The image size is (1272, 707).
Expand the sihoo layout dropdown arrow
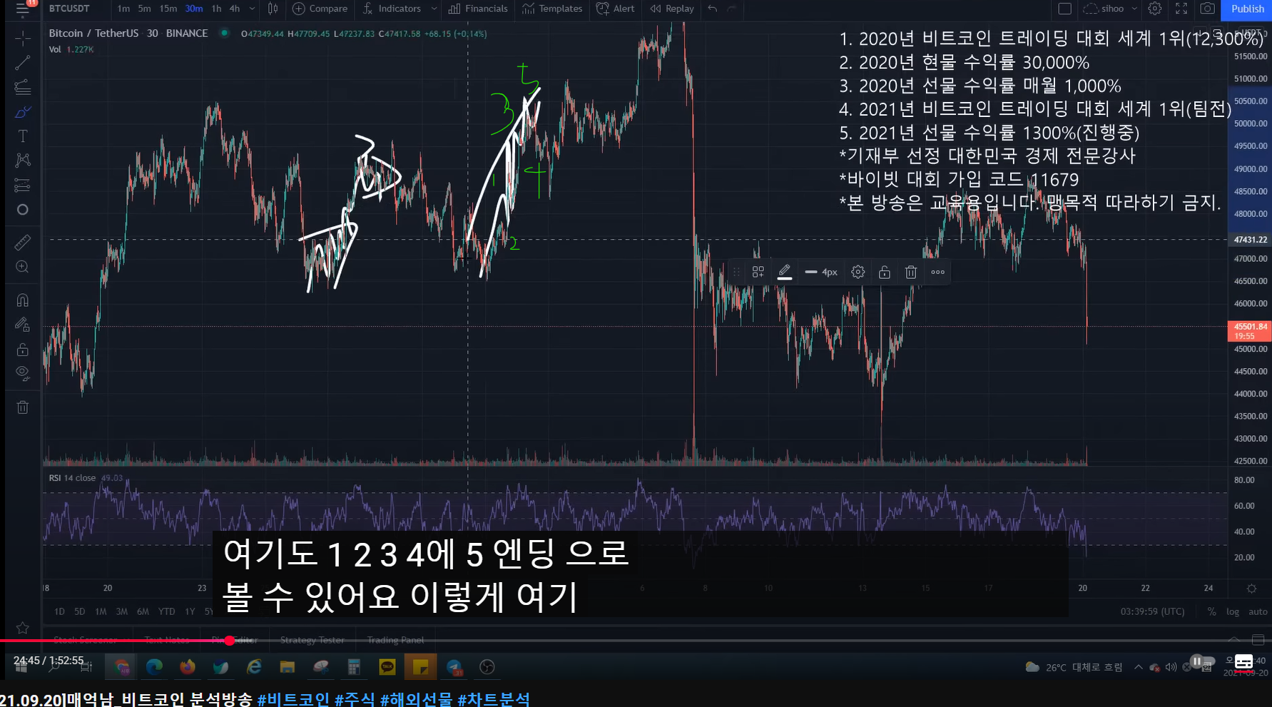coord(1134,9)
